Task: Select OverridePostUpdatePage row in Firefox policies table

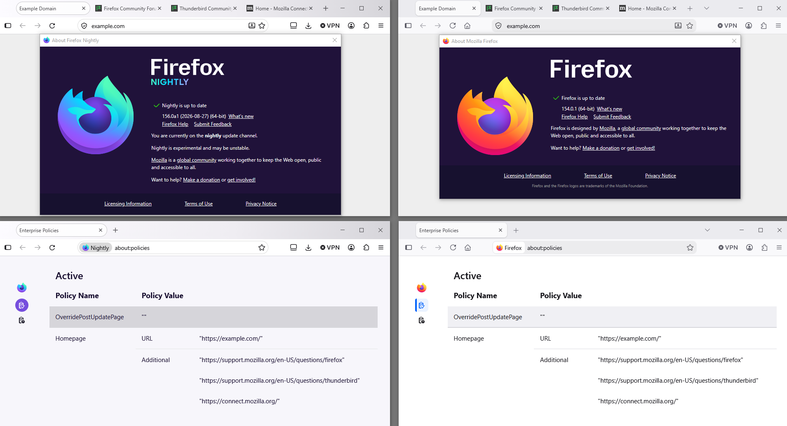Action: (612, 317)
